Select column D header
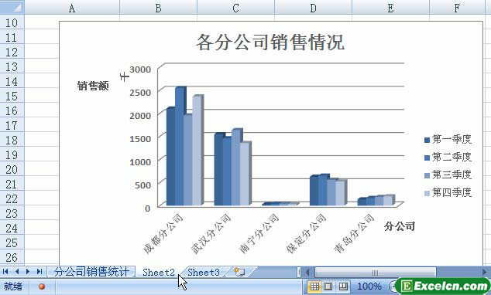Screen dimensions: 491x295 [313, 7]
